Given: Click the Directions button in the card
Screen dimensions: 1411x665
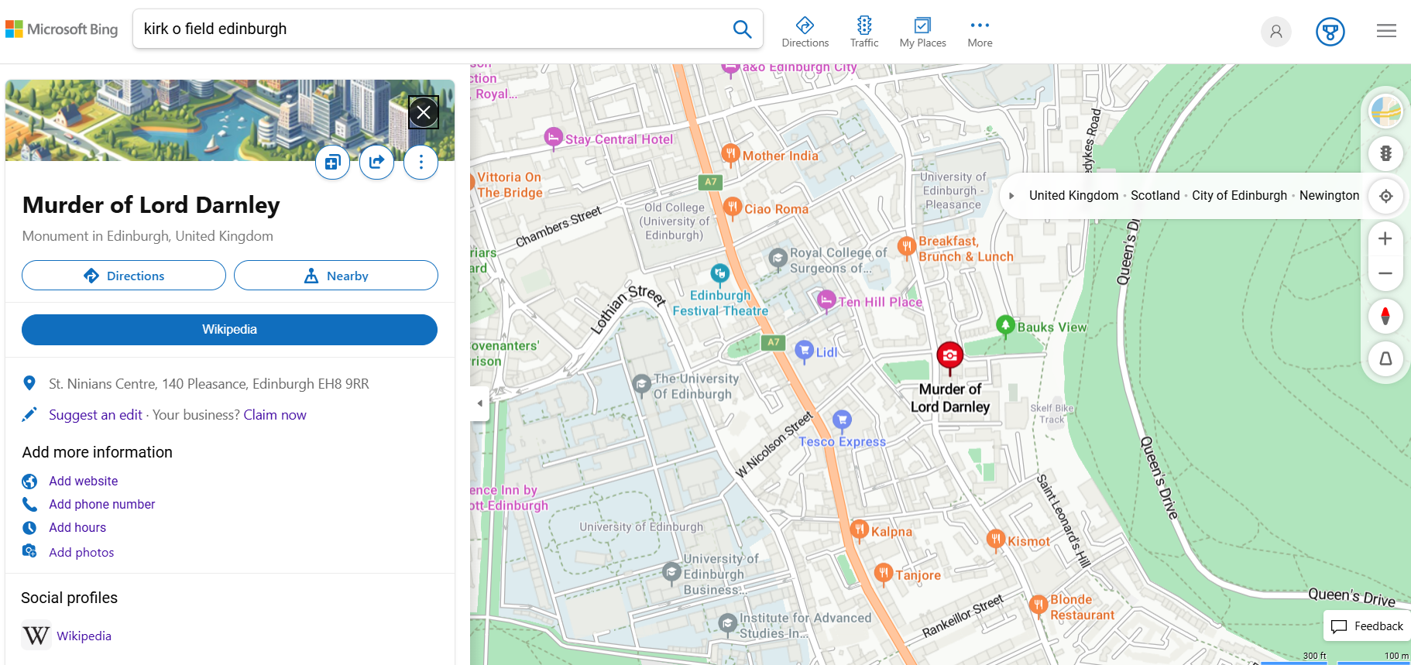Looking at the screenshot, I should pos(124,276).
